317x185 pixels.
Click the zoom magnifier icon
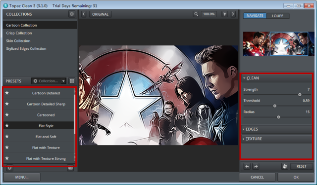(x=196, y=14)
